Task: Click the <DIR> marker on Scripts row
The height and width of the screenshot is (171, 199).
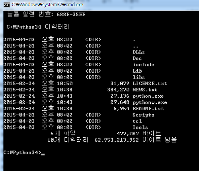Action: point(93,115)
